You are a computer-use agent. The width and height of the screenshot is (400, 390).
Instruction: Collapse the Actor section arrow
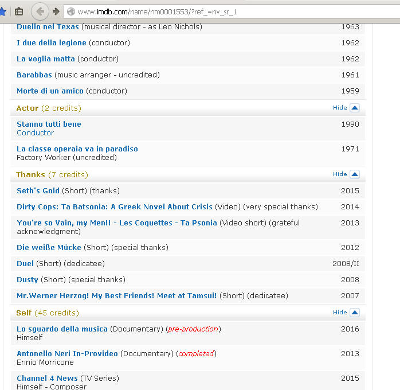coord(355,108)
